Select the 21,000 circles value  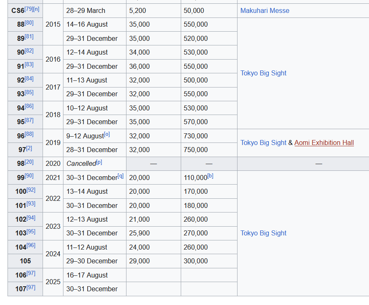coord(139,219)
